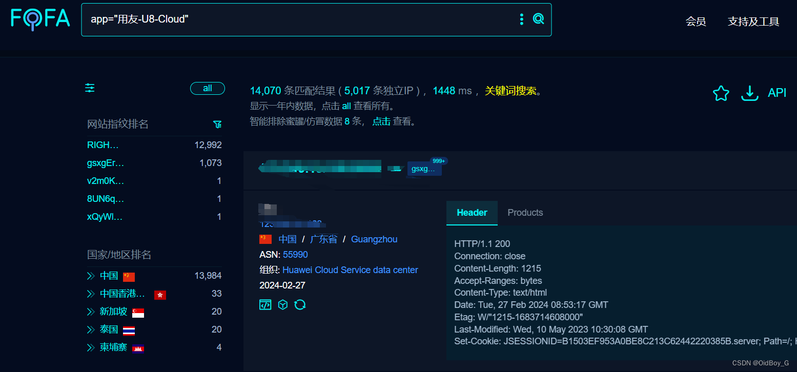This screenshot has height=372, width=797.
Task: Expand the 中国 country entry
Action: (91, 276)
